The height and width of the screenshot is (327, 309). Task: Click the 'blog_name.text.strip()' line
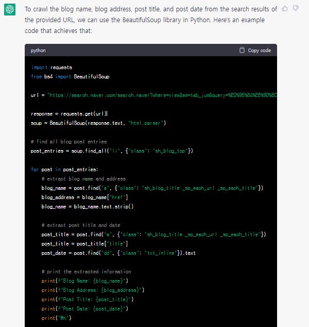88,206
